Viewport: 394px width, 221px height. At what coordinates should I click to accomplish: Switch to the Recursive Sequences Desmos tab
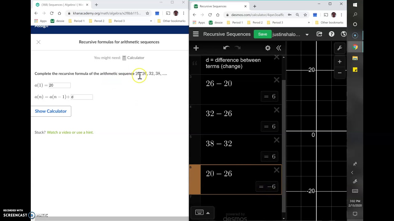[x=220, y=6]
